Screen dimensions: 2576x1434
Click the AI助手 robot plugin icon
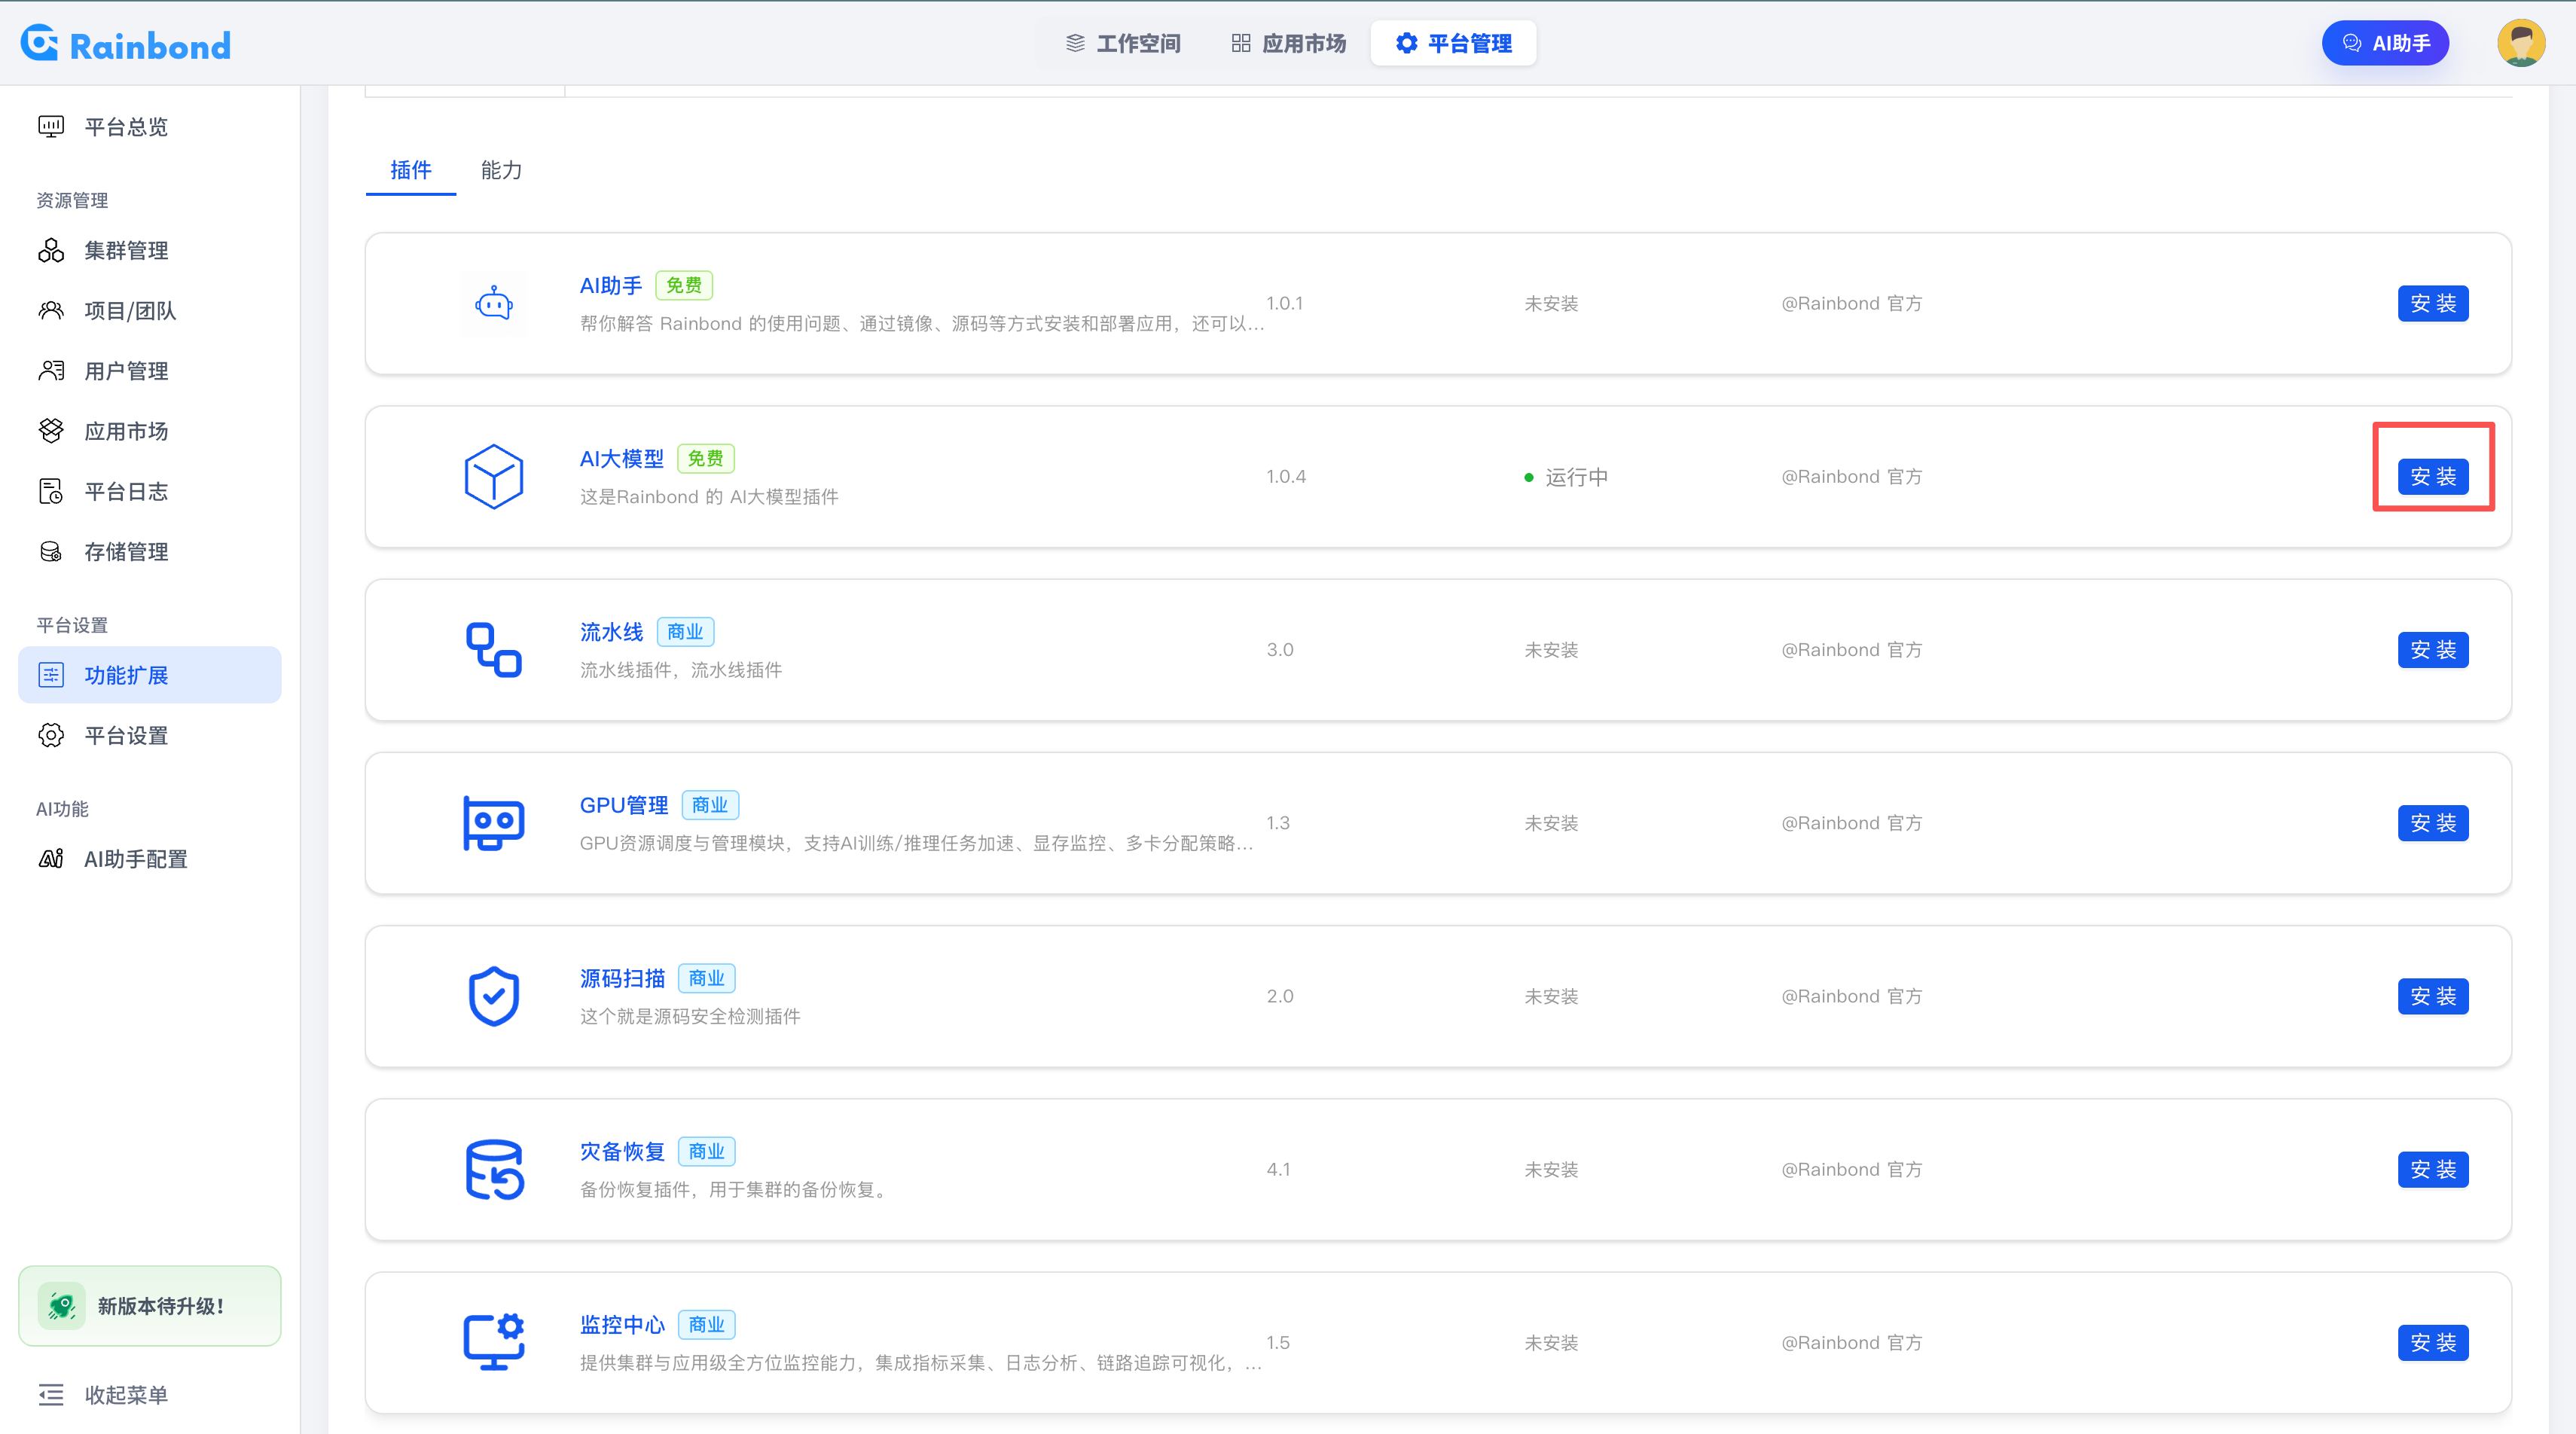point(494,303)
